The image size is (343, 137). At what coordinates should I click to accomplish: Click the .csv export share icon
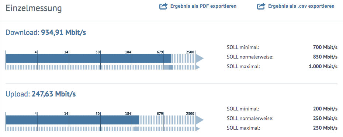tap(261, 6)
